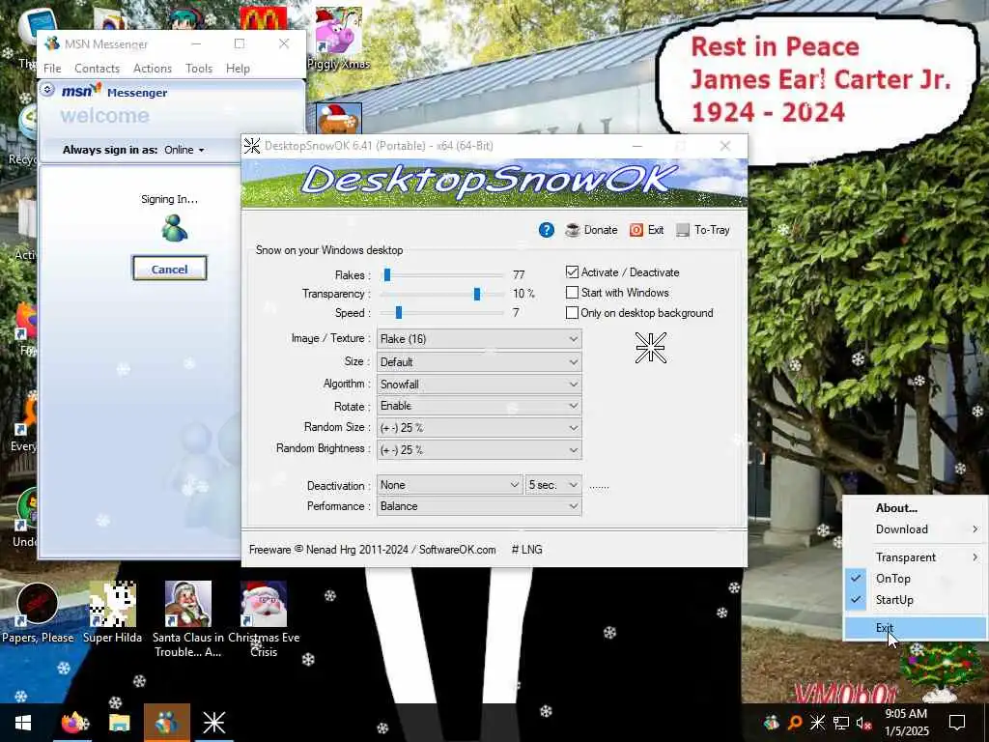Enable Start with Windows checkbox
The width and height of the screenshot is (989, 742).
[x=572, y=292]
